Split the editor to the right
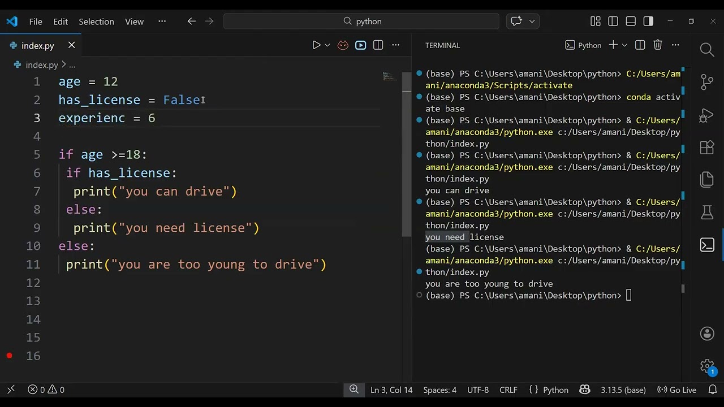 coord(378,45)
